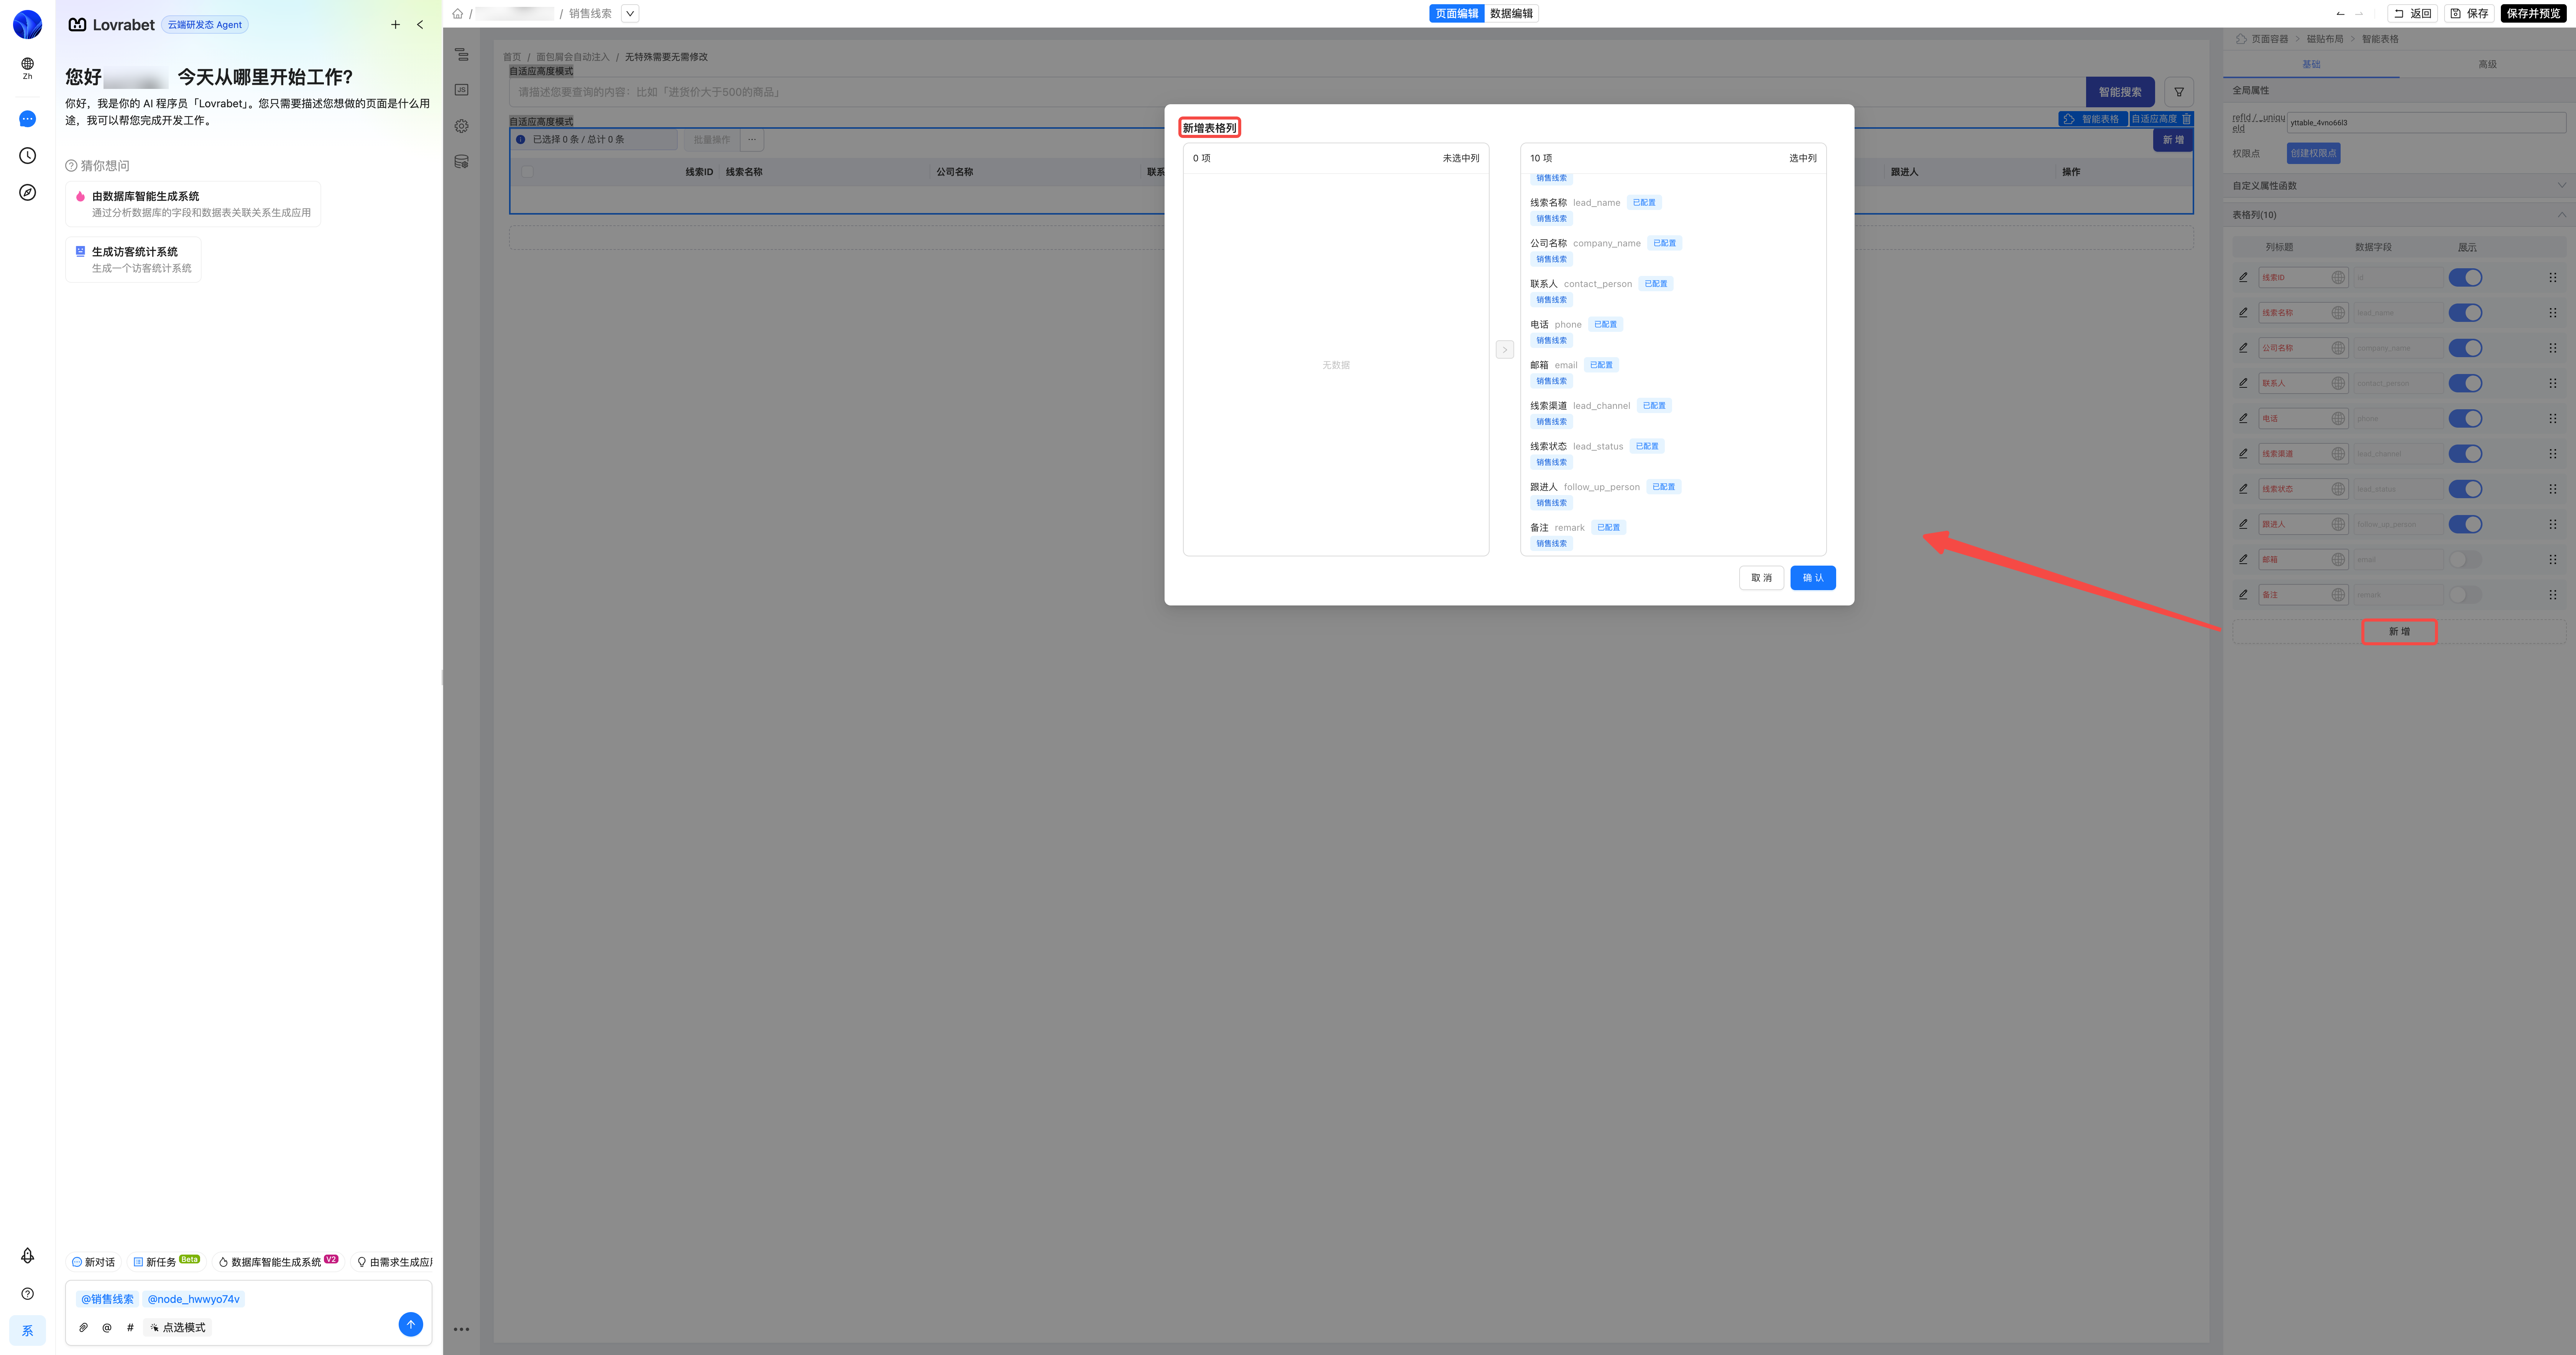Click the 创建权限点 button
This screenshot has width=2576, height=1355.
click(2313, 153)
